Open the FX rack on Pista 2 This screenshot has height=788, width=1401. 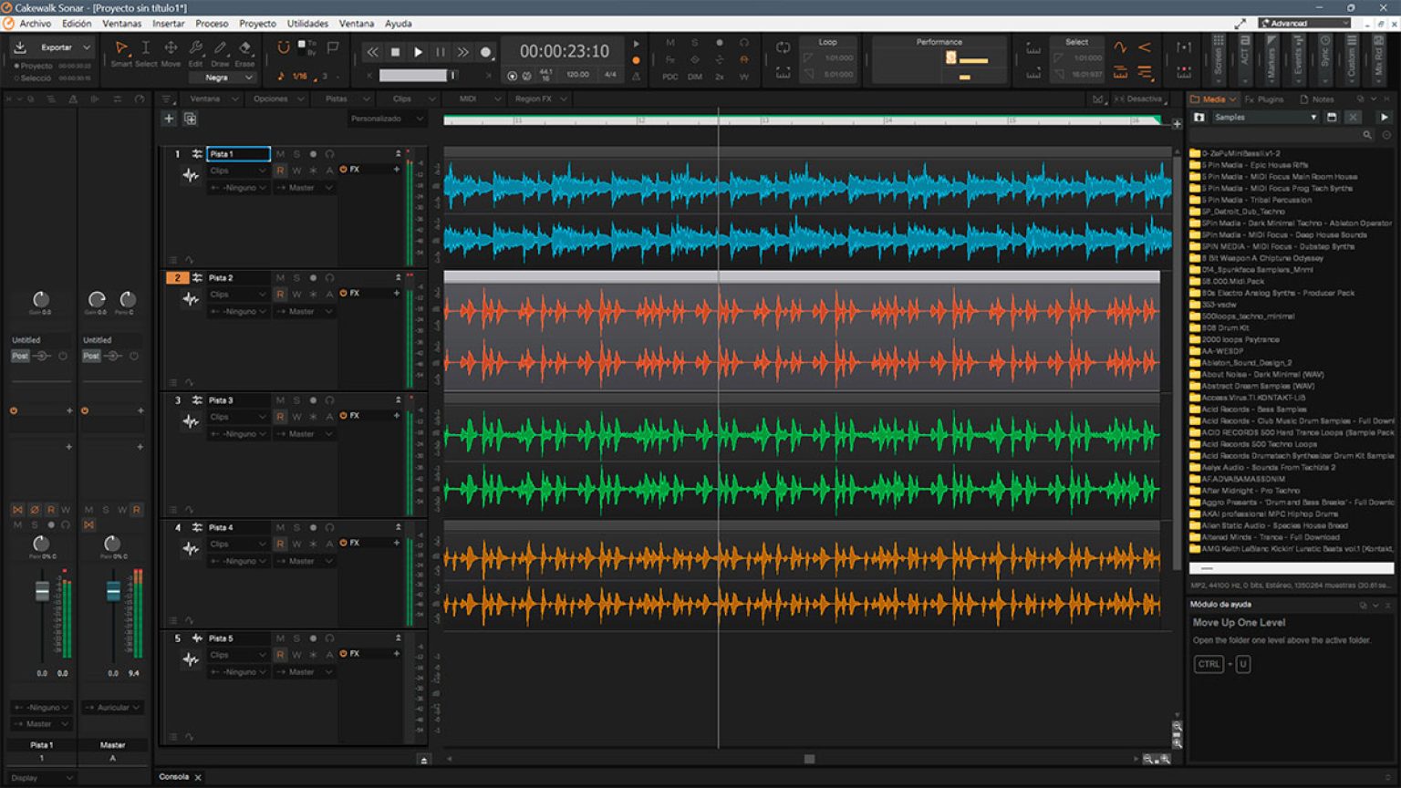[x=354, y=293]
